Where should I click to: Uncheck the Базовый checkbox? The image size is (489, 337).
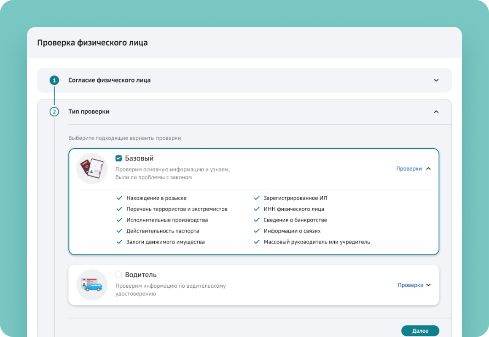point(118,158)
